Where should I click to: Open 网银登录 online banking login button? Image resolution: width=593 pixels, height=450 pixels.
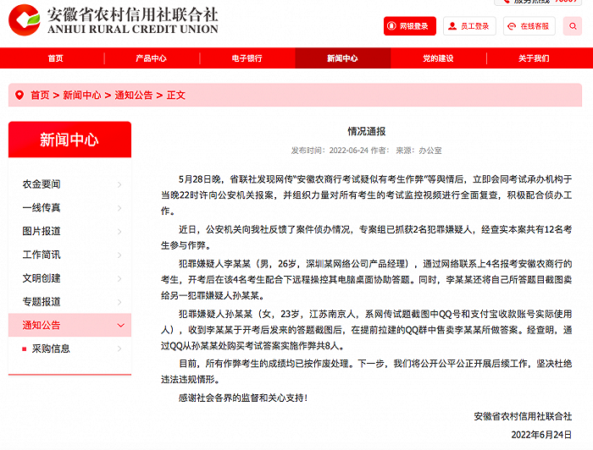click(x=409, y=26)
